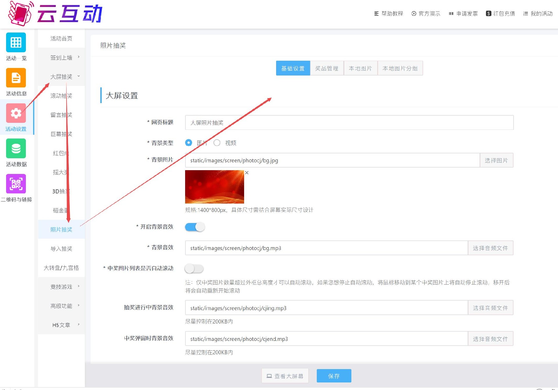Click the 我的活动 list icon
The width and height of the screenshot is (558, 390).
click(x=525, y=14)
